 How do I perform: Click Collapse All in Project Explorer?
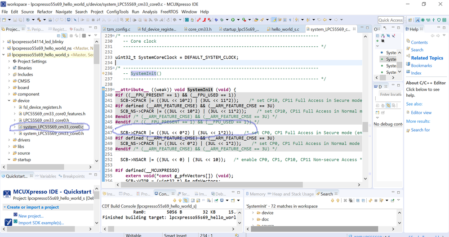(x=59, y=36)
